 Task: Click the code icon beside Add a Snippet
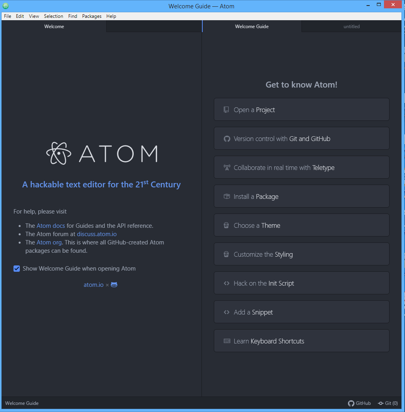pyautogui.click(x=226, y=312)
